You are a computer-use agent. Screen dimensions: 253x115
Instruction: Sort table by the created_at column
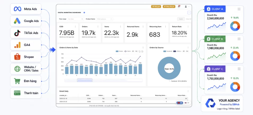[x=63, y=96]
